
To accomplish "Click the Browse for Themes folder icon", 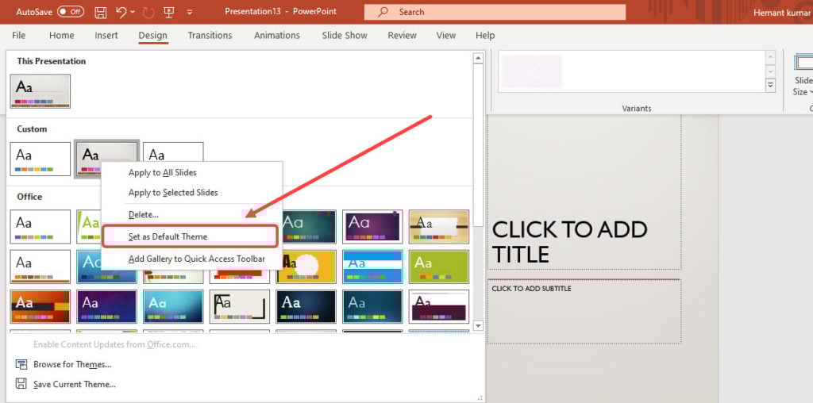I will pyautogui.click(x=21, y=364).
